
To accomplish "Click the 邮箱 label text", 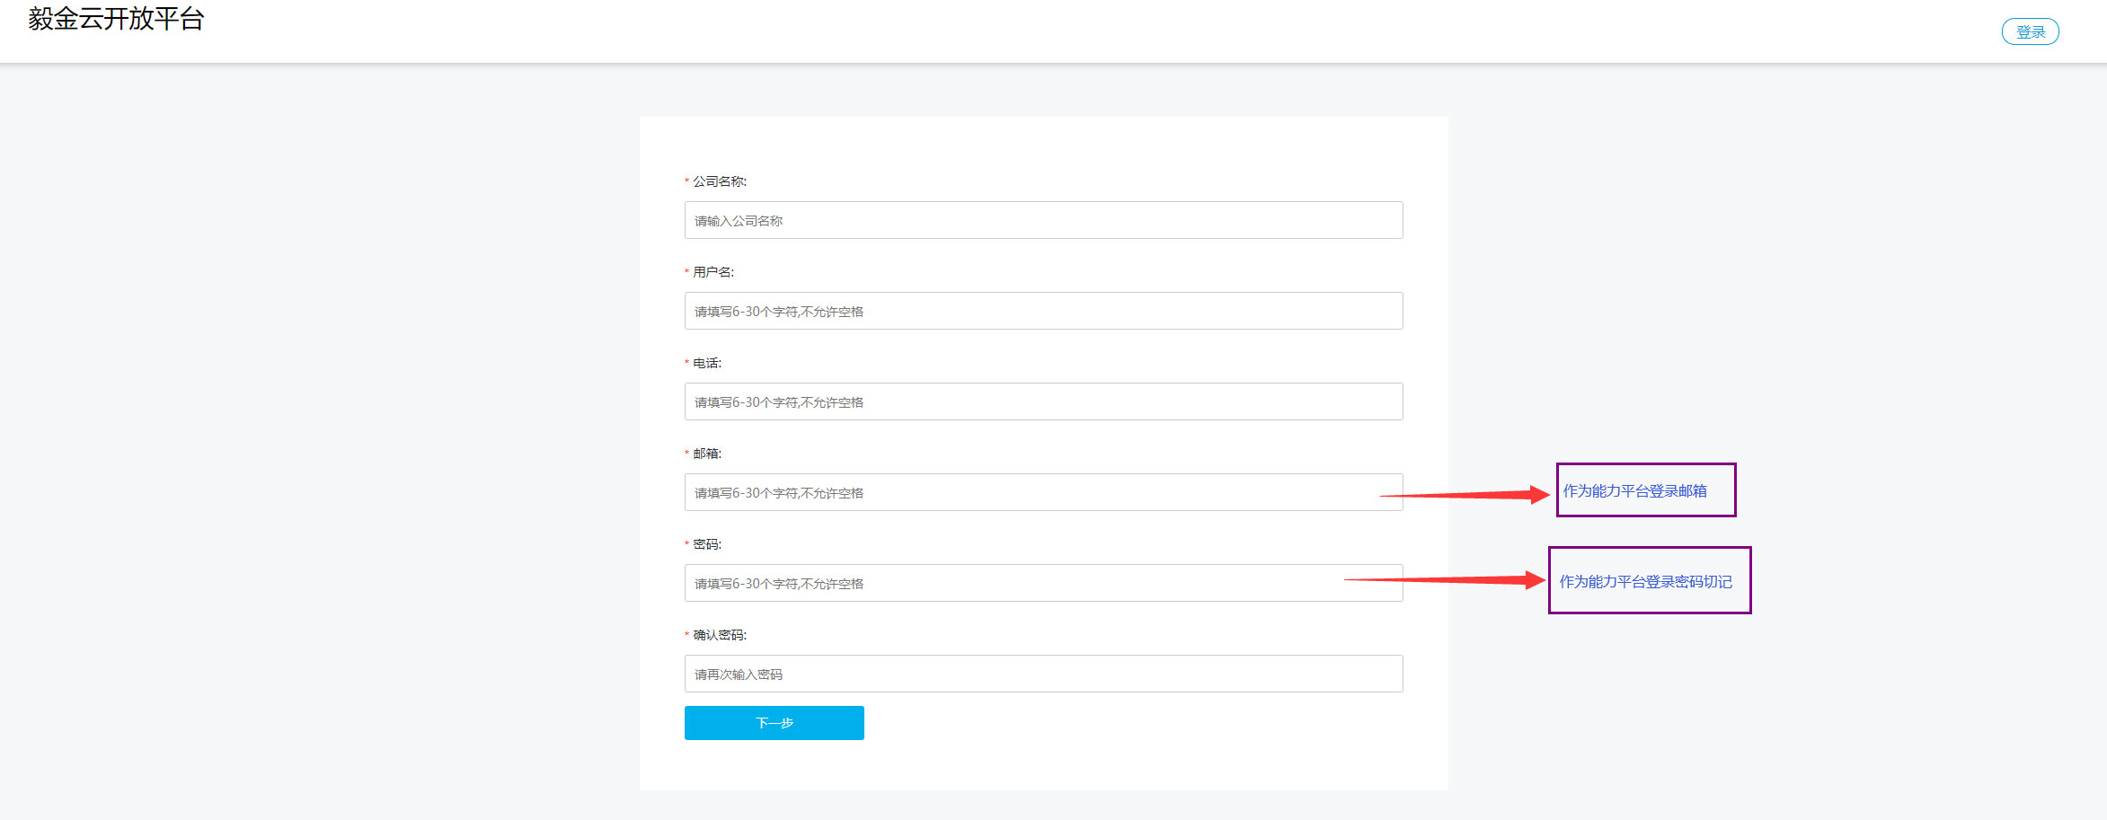I will pyautogui.click(x=706, y=454).
